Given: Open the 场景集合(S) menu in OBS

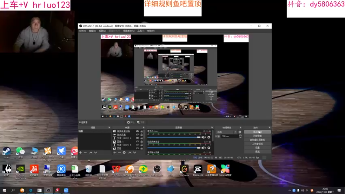Looking at the screenshot, I should tap(129, 31).
